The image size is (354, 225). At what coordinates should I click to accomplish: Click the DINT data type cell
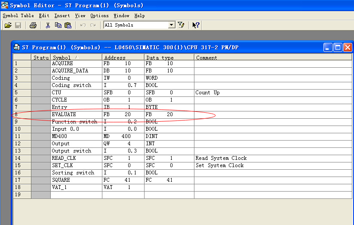(x=169, y=136)
